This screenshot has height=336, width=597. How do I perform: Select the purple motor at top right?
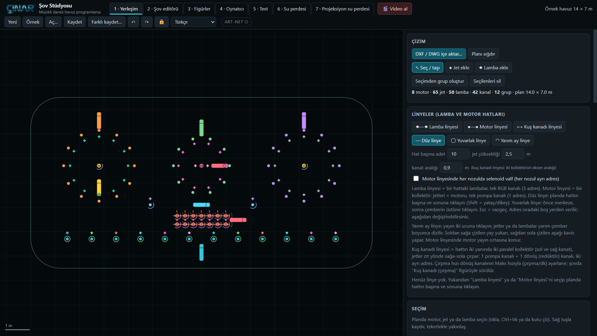304,121
